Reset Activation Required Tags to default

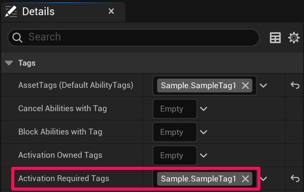pos(295,179)
